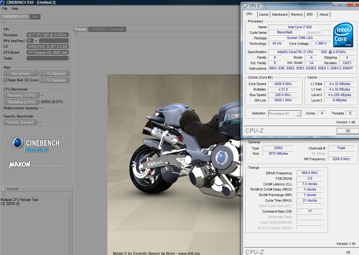The image size is (359, 255).
Task: Click the To Database button
Action: [x=54, y=80]
